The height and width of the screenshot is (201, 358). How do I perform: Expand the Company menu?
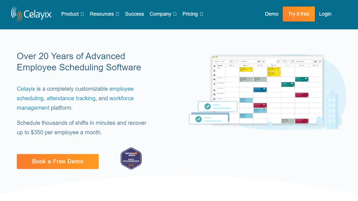point(163,14)
